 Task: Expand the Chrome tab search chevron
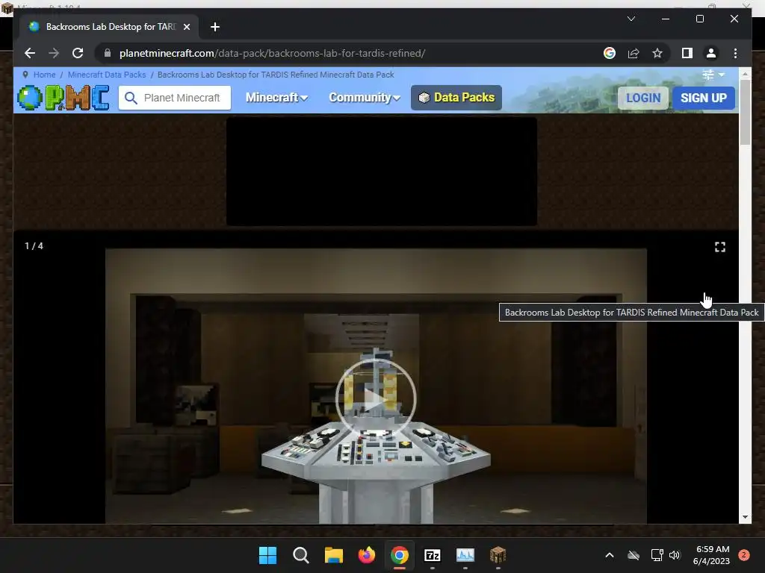click(x=631, y=19)
